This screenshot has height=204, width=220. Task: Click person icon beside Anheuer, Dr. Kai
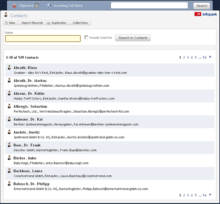[x=9, y=119]
